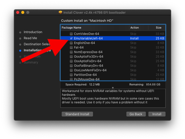Click the split-view divider handle dot

(x=113, y=88)
